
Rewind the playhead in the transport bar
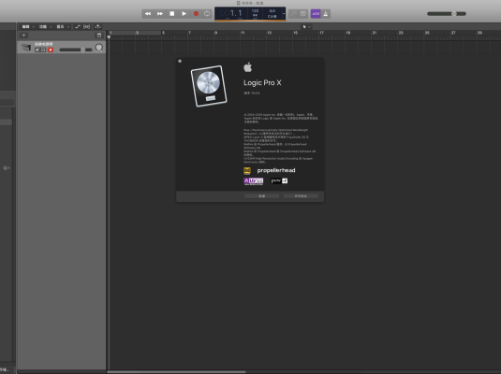point(148,14)
